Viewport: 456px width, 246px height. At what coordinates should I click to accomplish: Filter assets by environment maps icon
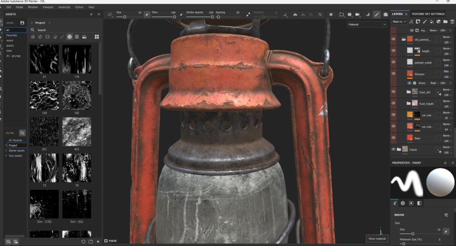(84, 36)
